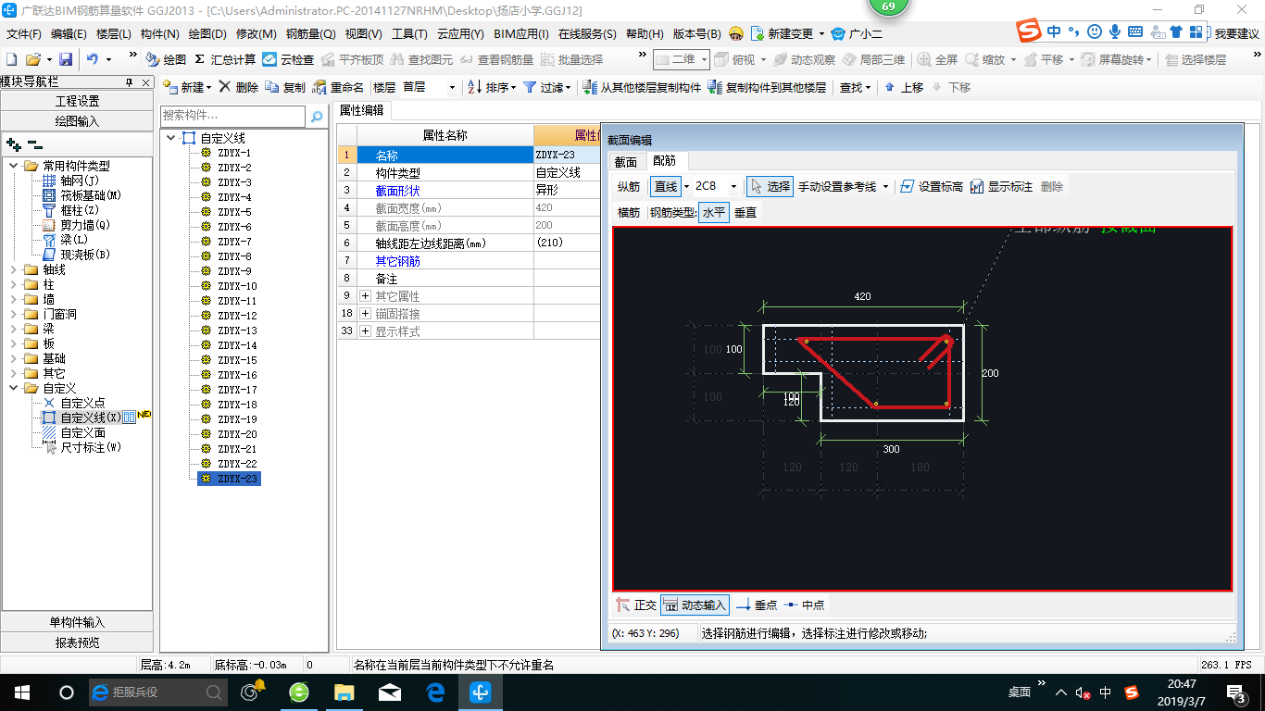Set rebar type to 水平
The image size is (1265, 711).
click(714, 212)
